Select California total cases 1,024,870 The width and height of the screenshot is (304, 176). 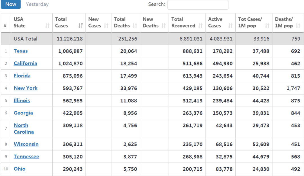coord(71,63)
